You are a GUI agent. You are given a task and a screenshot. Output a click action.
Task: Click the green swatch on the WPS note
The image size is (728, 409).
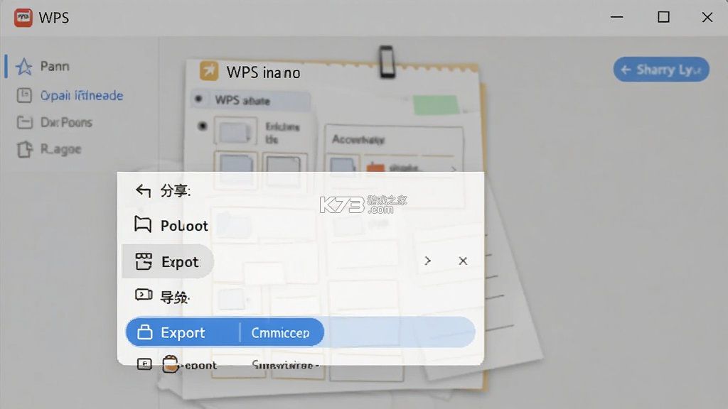tap(436, 105)
